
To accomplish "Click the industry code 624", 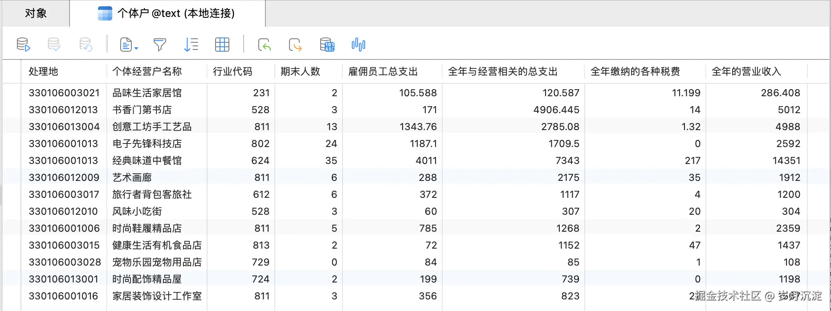I will click(x=260, y=160).
